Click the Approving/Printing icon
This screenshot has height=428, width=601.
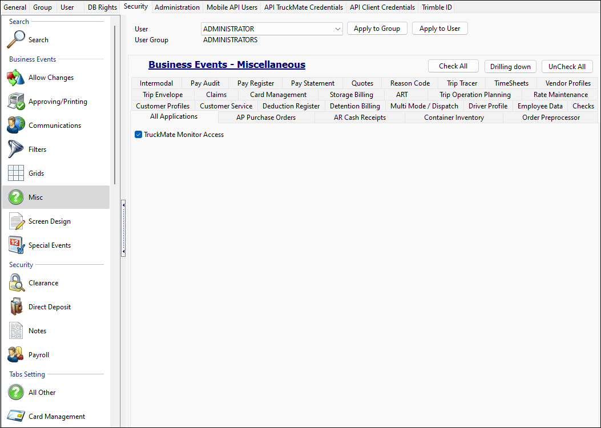[x=15, y=101]
